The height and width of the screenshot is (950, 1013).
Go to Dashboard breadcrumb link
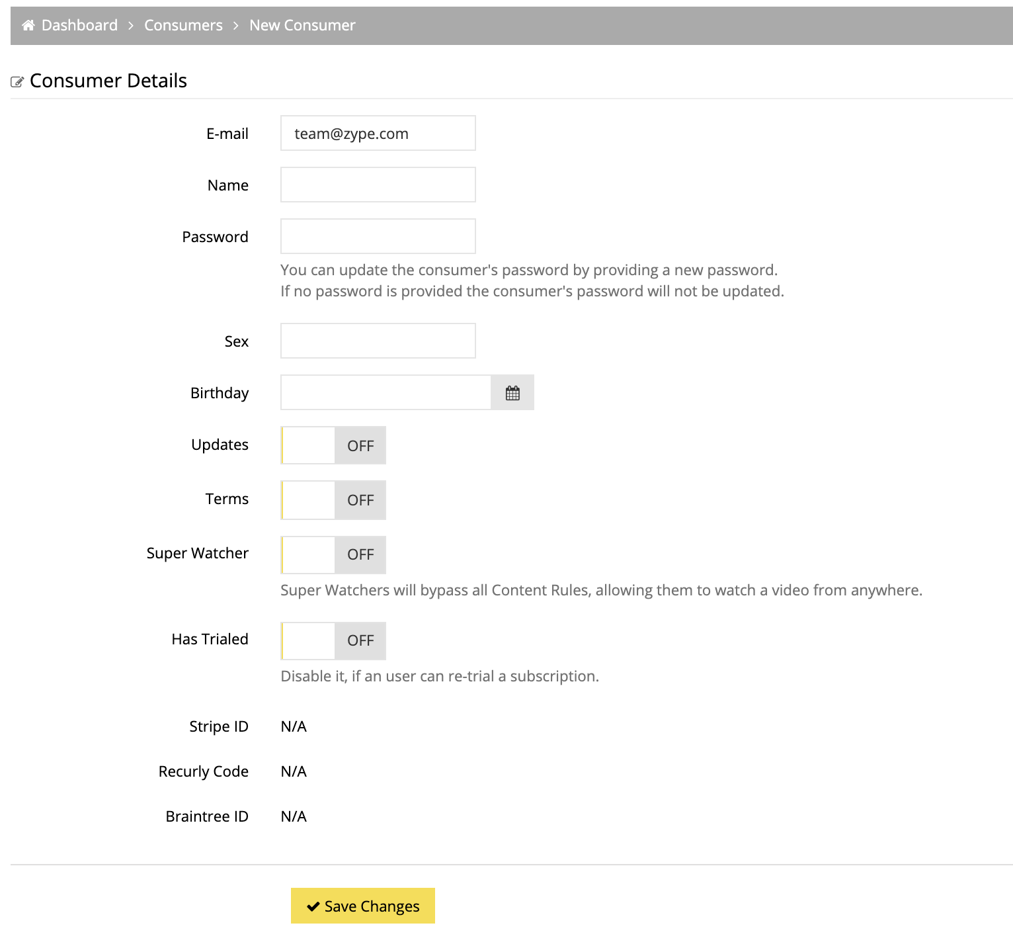79,25
